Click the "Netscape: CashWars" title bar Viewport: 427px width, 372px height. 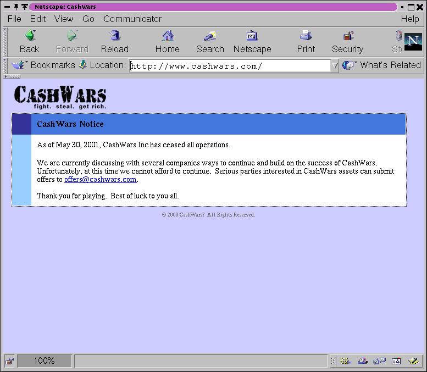point(213,7)
